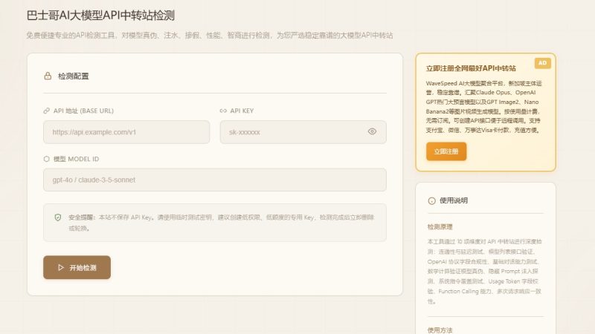Click the WaveSpeed AI ad description paragraph
The image size is (595, 334).
point(484,106)
